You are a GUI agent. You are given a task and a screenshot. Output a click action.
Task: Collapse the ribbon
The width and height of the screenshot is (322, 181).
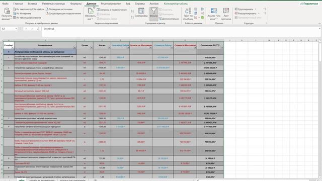(x=319, y=24)
